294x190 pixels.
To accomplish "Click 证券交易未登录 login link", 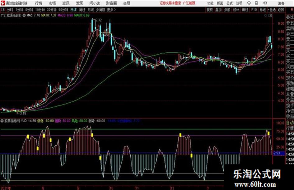I will (x=170, y=3).
